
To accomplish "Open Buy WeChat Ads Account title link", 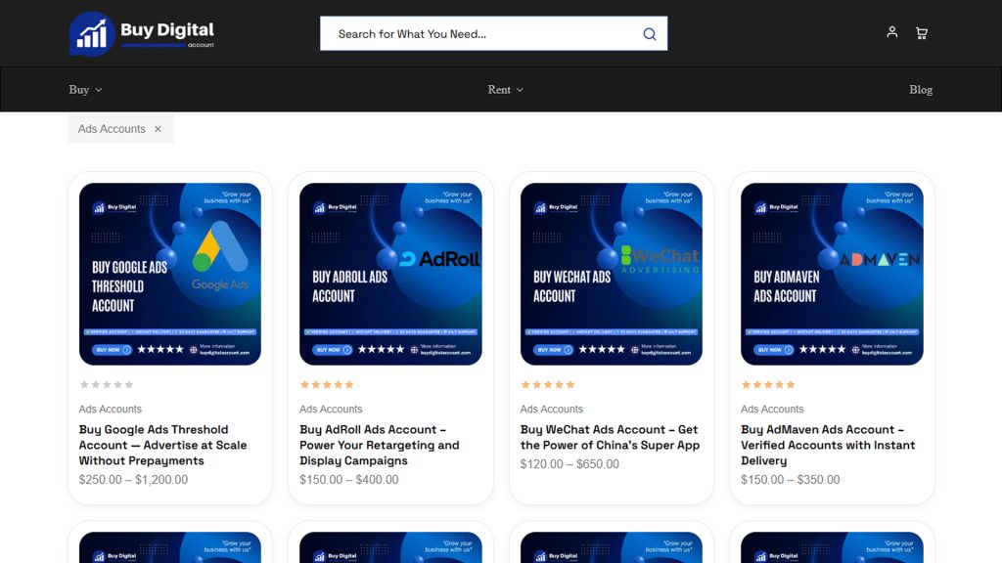I will coord(610,437).
